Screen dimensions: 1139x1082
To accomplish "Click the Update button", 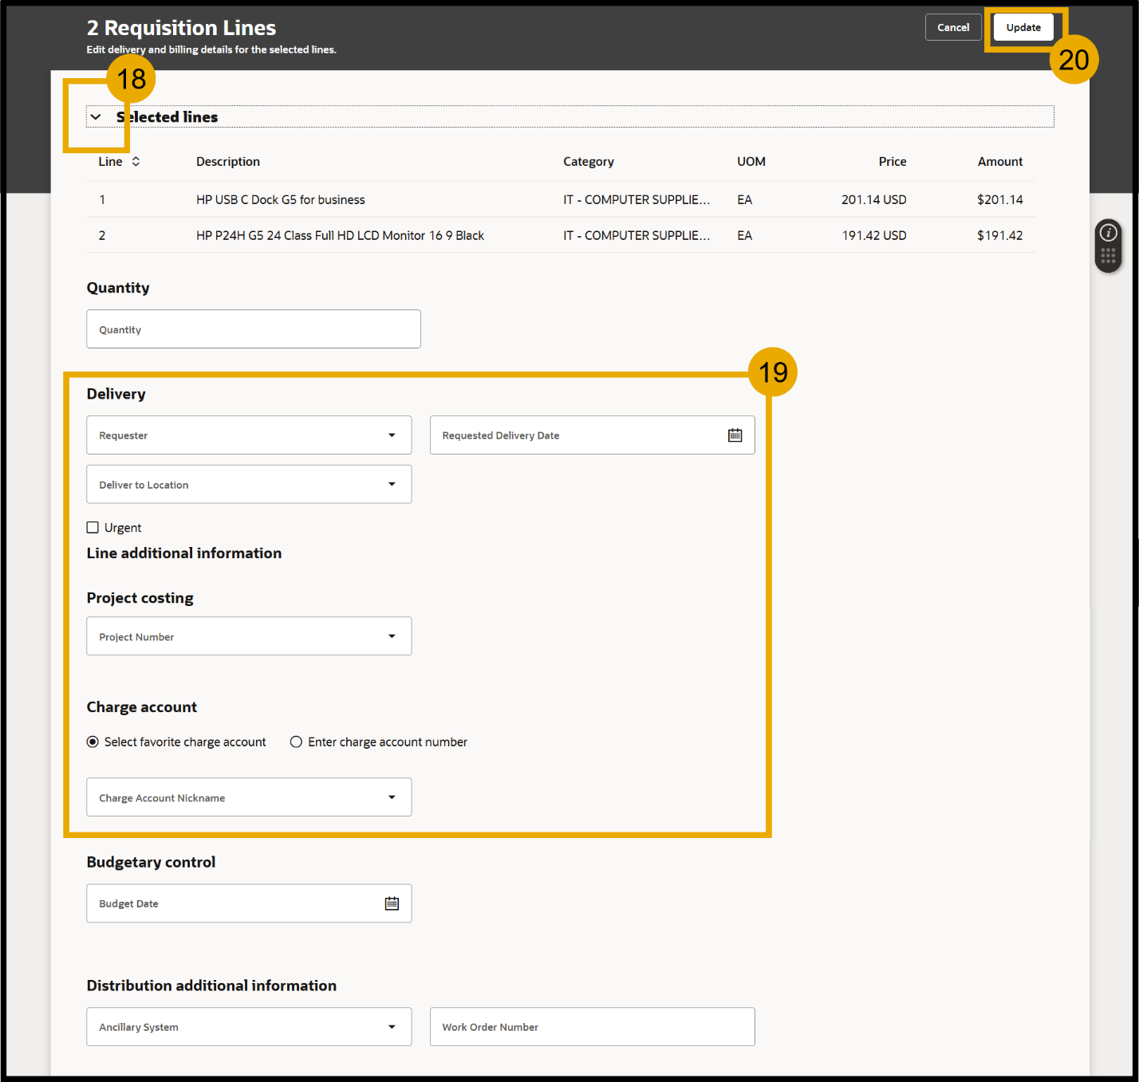I will (1023, 26).
